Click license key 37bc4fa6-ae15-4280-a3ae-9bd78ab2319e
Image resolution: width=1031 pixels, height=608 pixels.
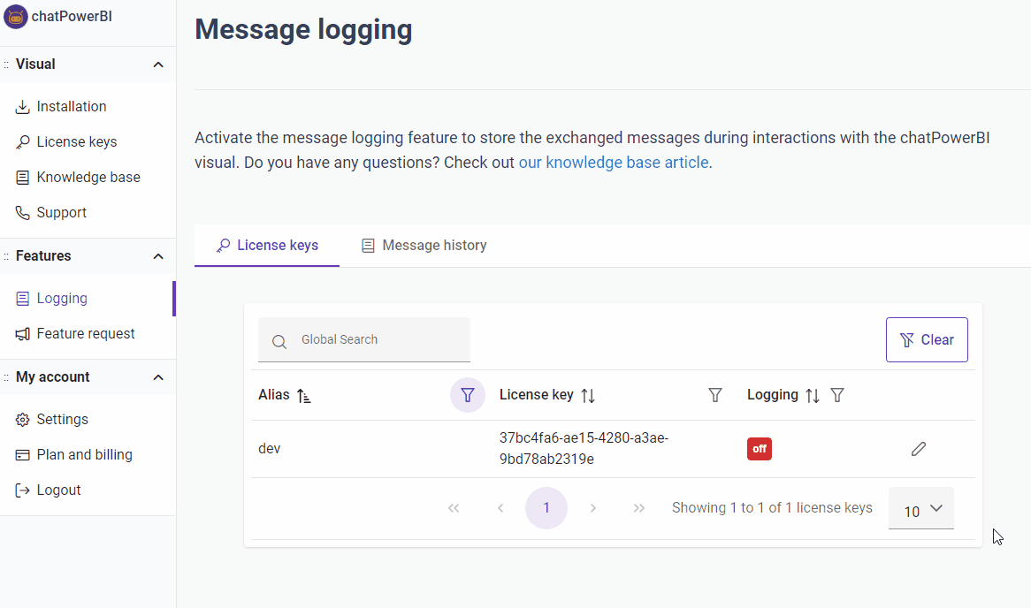[x=584, y=448]
